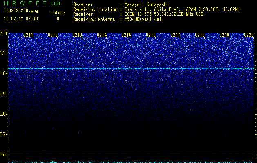This screenshot has width=257, height=163.
Task: Click the 0.9 frequency axis label
Action: point(3,94)
